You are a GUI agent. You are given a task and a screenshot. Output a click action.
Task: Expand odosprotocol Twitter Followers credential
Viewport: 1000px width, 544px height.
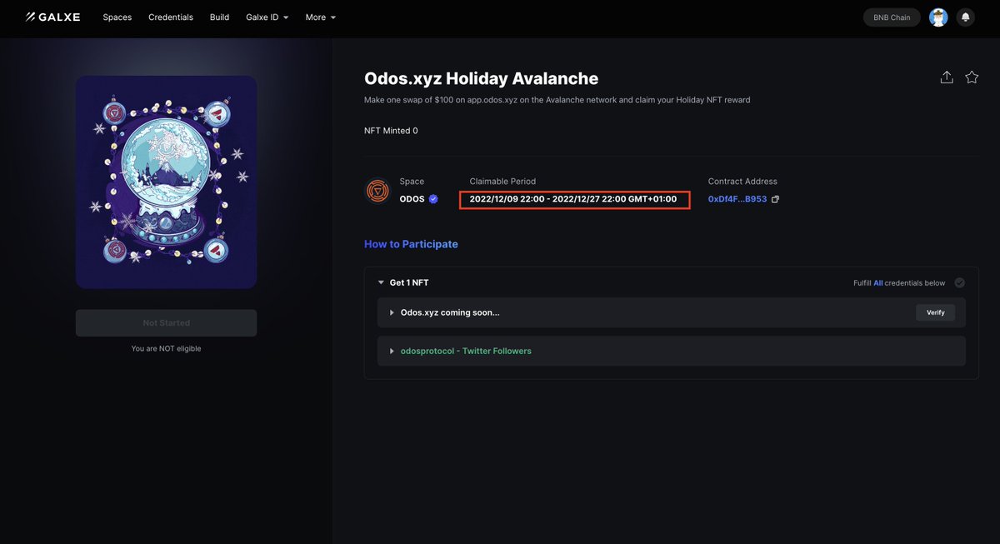392,351
